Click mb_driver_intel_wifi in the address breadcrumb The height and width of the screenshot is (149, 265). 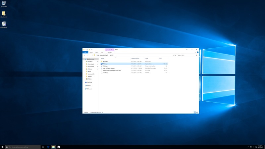pos(103,55)
